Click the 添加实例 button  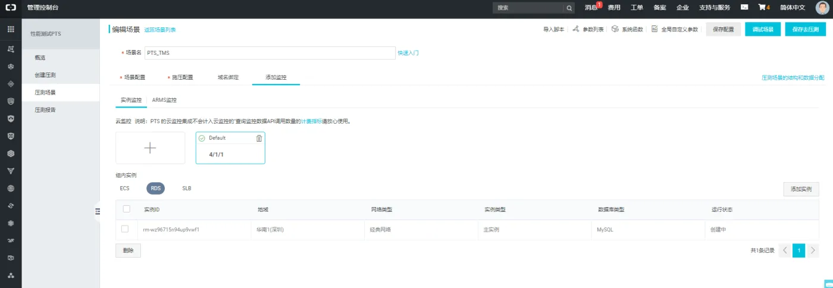tap(801, 189)
